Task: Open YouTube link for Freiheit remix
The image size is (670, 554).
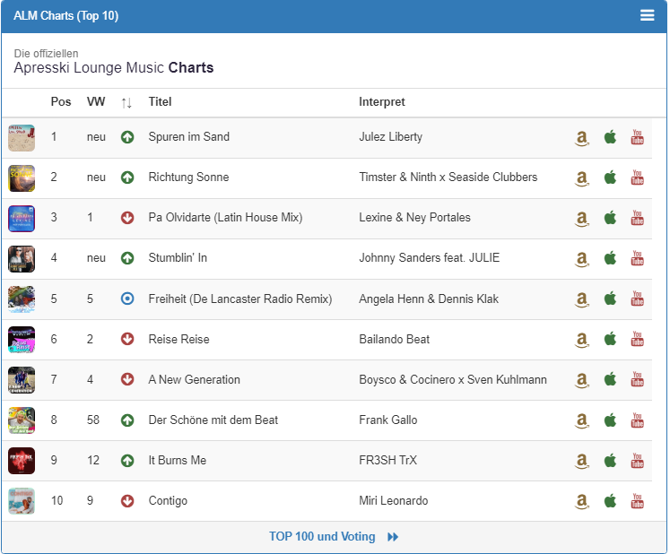Action: click(x=637, y=299)
